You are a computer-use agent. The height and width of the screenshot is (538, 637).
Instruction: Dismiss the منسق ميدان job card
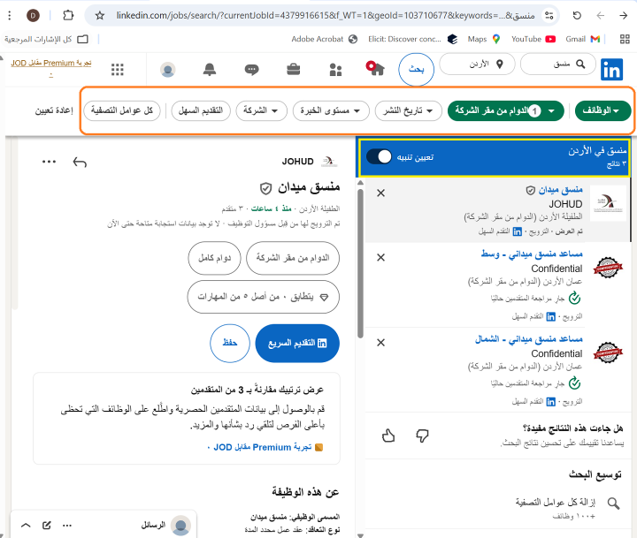(380, 193)
